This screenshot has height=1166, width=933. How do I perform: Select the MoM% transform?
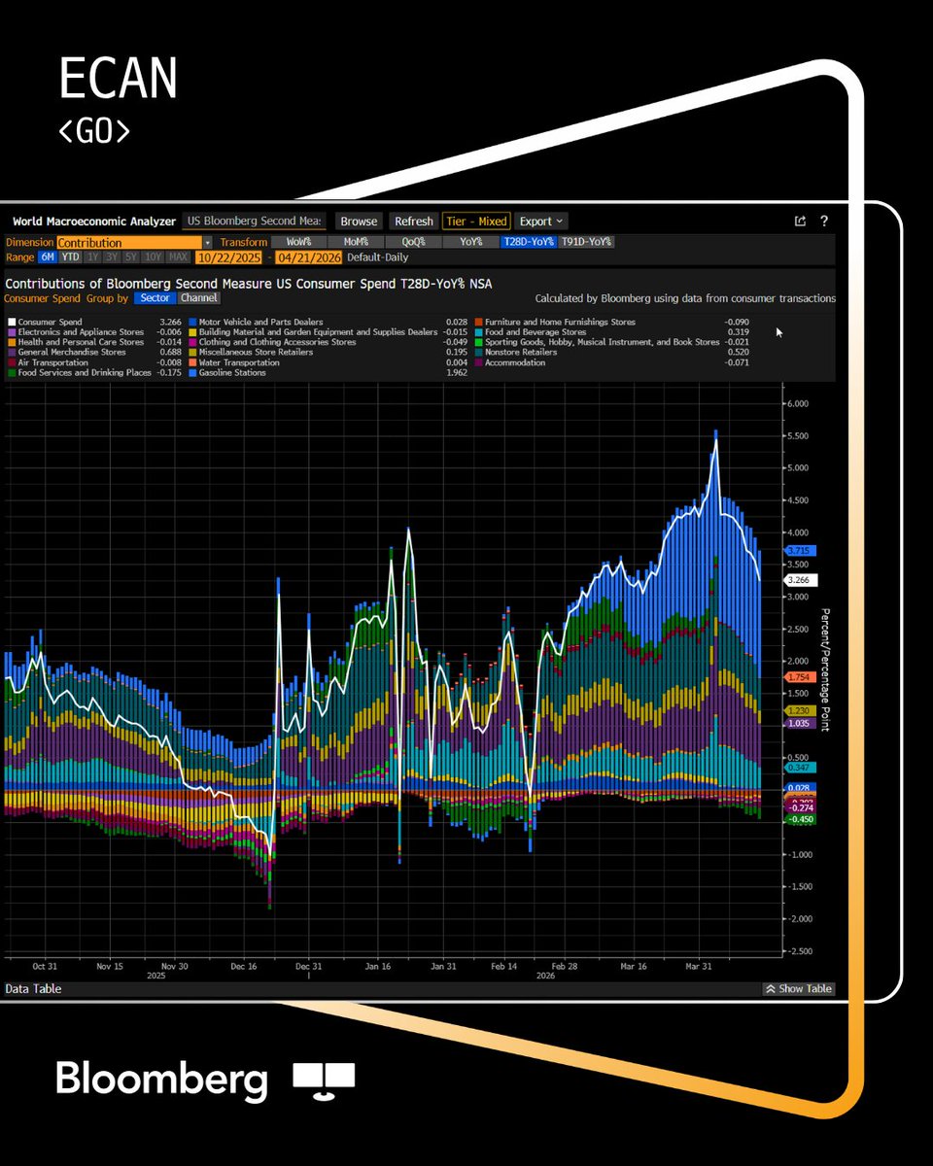click(x=356, y=242)
